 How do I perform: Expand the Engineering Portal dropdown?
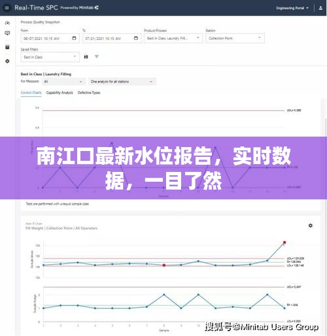(292, 8)
